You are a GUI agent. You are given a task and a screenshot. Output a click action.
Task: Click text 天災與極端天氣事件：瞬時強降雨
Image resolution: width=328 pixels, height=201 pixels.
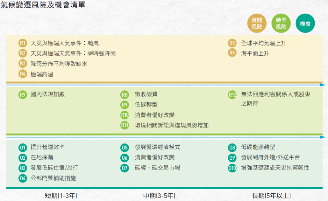click(73, 53)
